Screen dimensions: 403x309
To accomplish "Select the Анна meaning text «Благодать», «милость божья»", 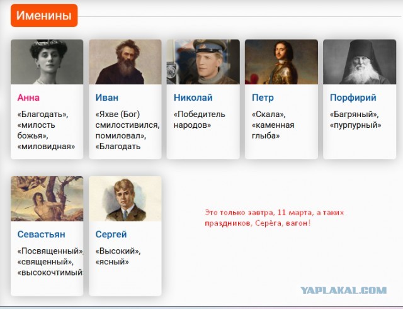I will point(43,125).
